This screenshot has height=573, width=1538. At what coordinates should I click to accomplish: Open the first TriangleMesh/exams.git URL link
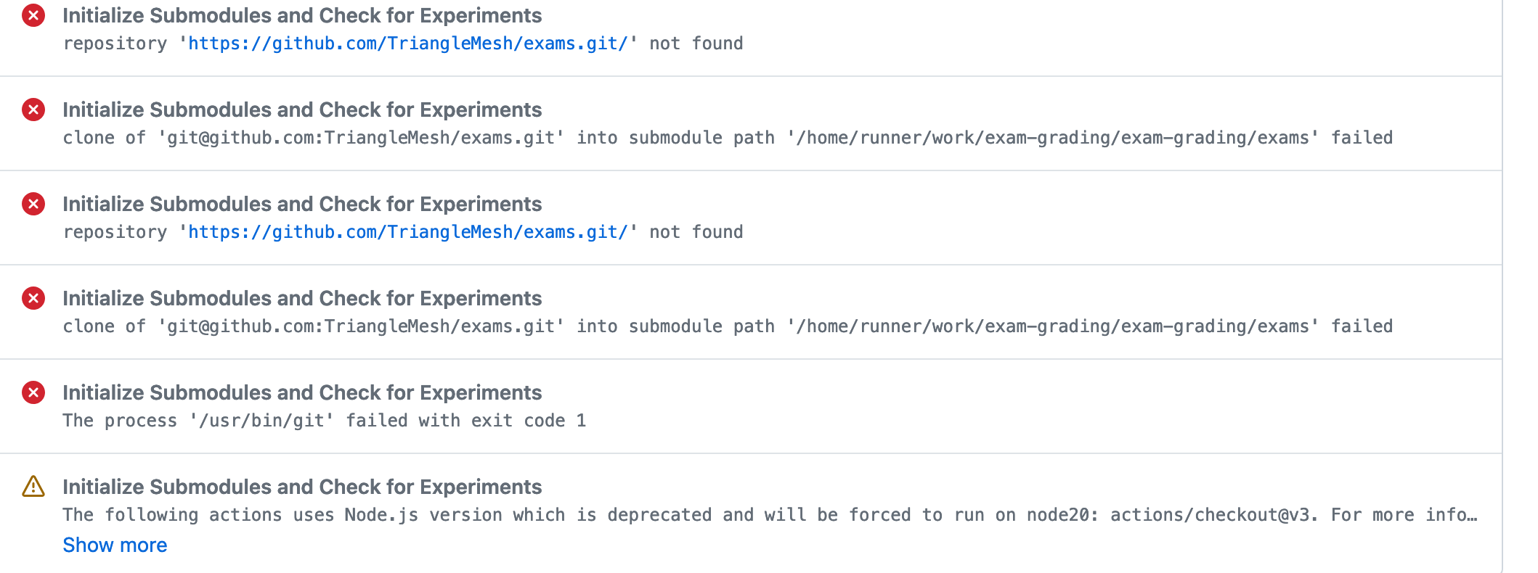click(408, 44)
